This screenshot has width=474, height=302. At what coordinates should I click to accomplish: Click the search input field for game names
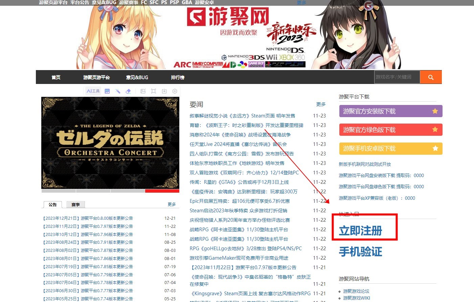397,77
